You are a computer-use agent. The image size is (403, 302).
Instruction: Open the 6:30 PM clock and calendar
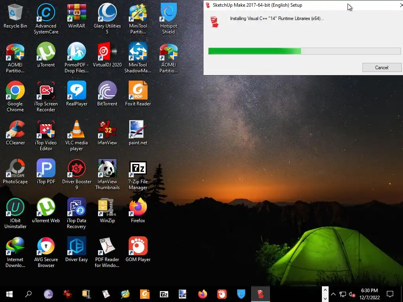369,294
